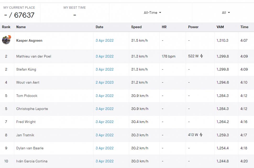Click Iván García Cortina's 4:20 time
The image size is (254, 168).
click(x=244, y=161)
